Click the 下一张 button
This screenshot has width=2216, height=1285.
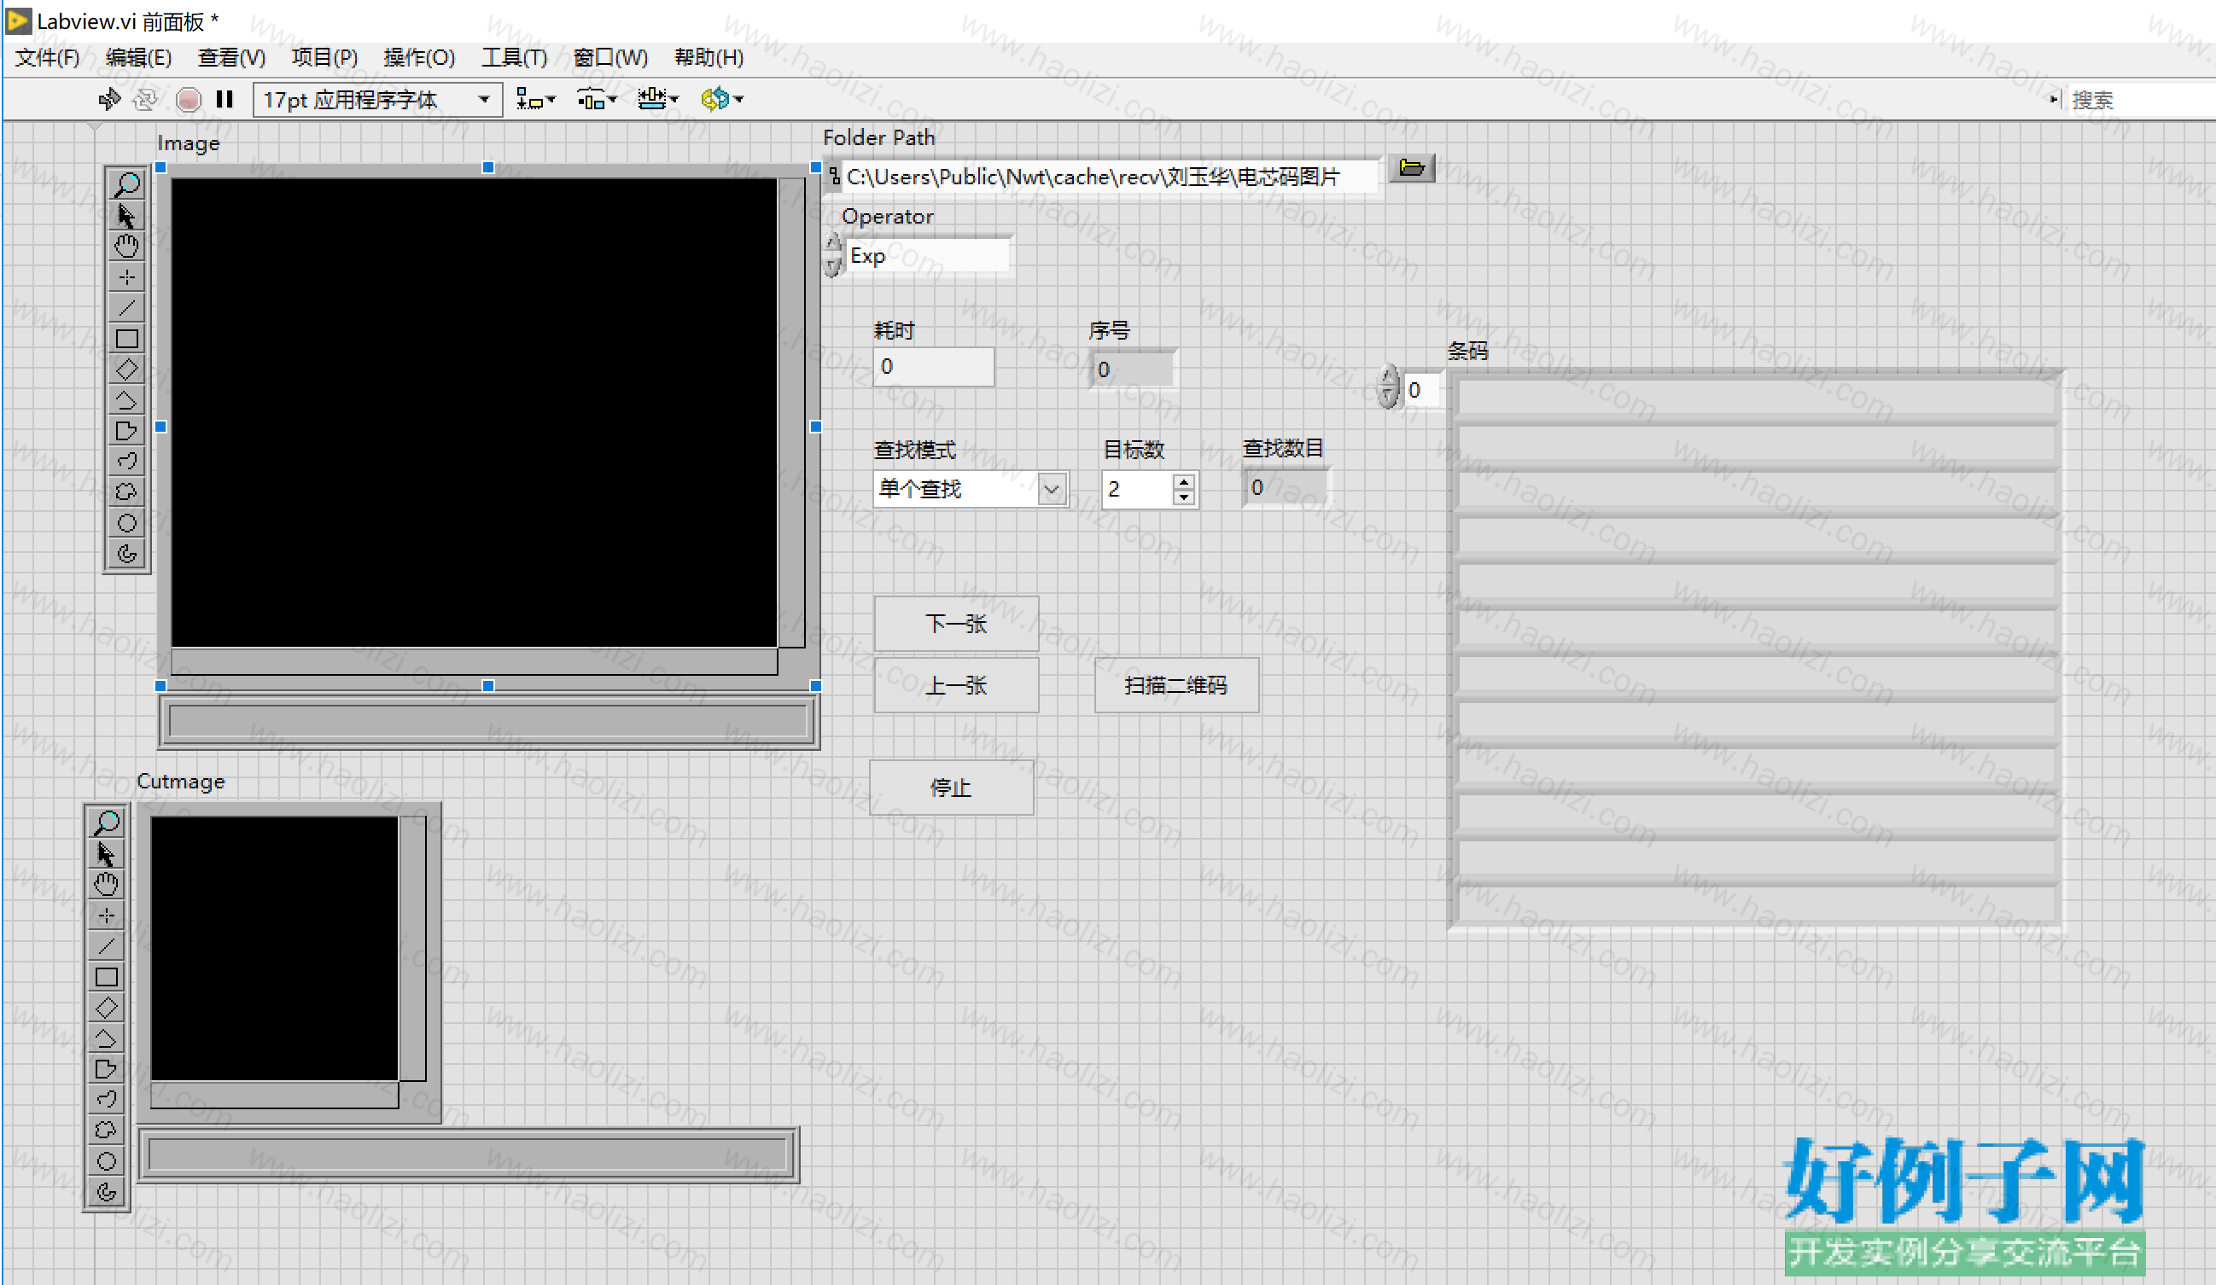[957, 624]
